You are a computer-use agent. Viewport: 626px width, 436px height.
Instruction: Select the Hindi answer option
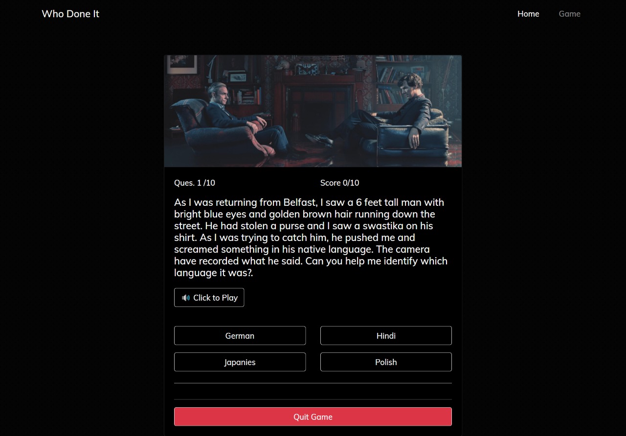point(386,336)
